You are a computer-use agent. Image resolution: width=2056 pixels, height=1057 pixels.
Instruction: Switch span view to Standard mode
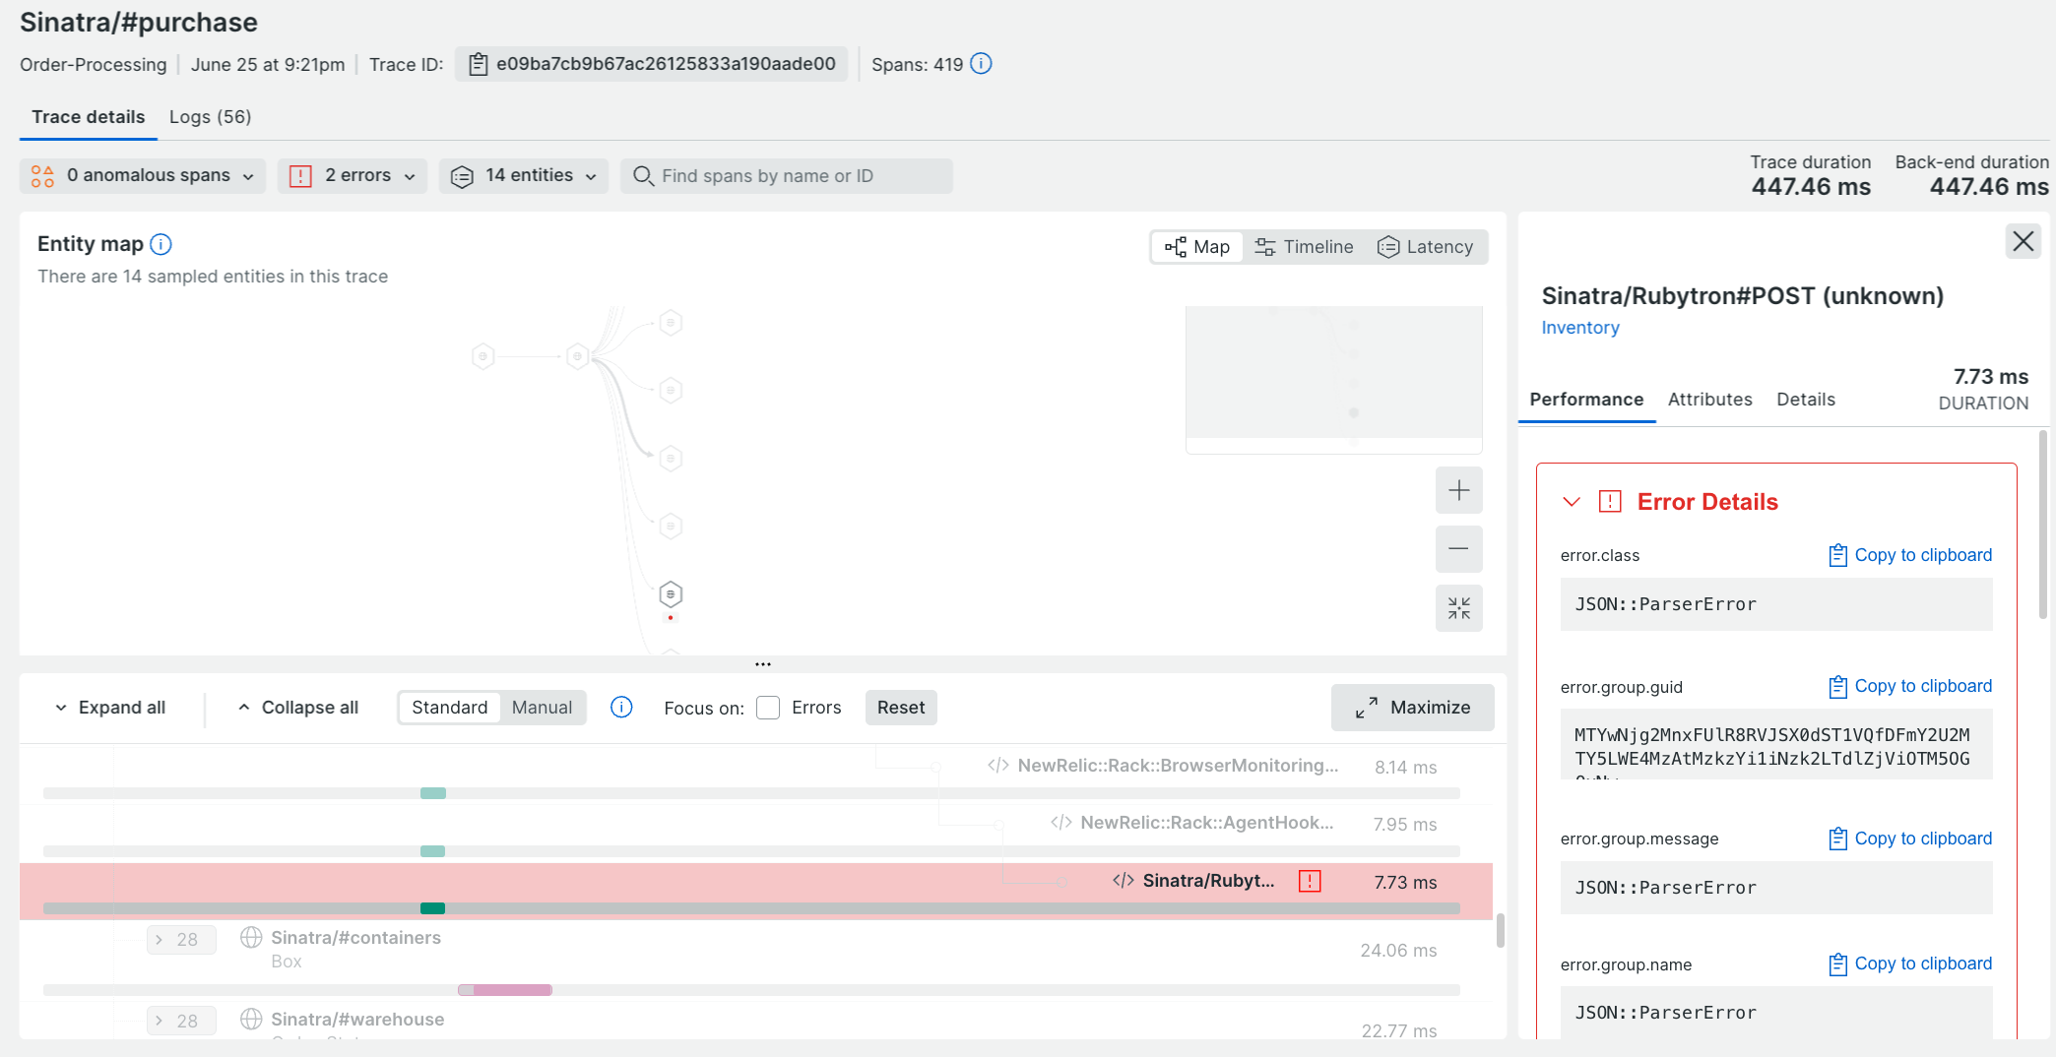coord(449,708)
